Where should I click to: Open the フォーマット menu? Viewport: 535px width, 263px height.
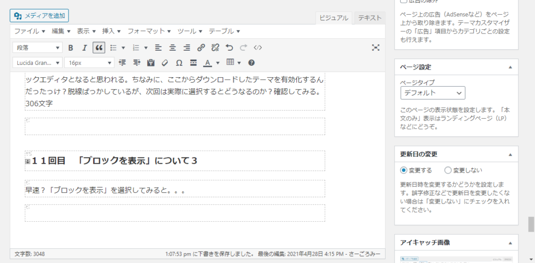[149, 31]
